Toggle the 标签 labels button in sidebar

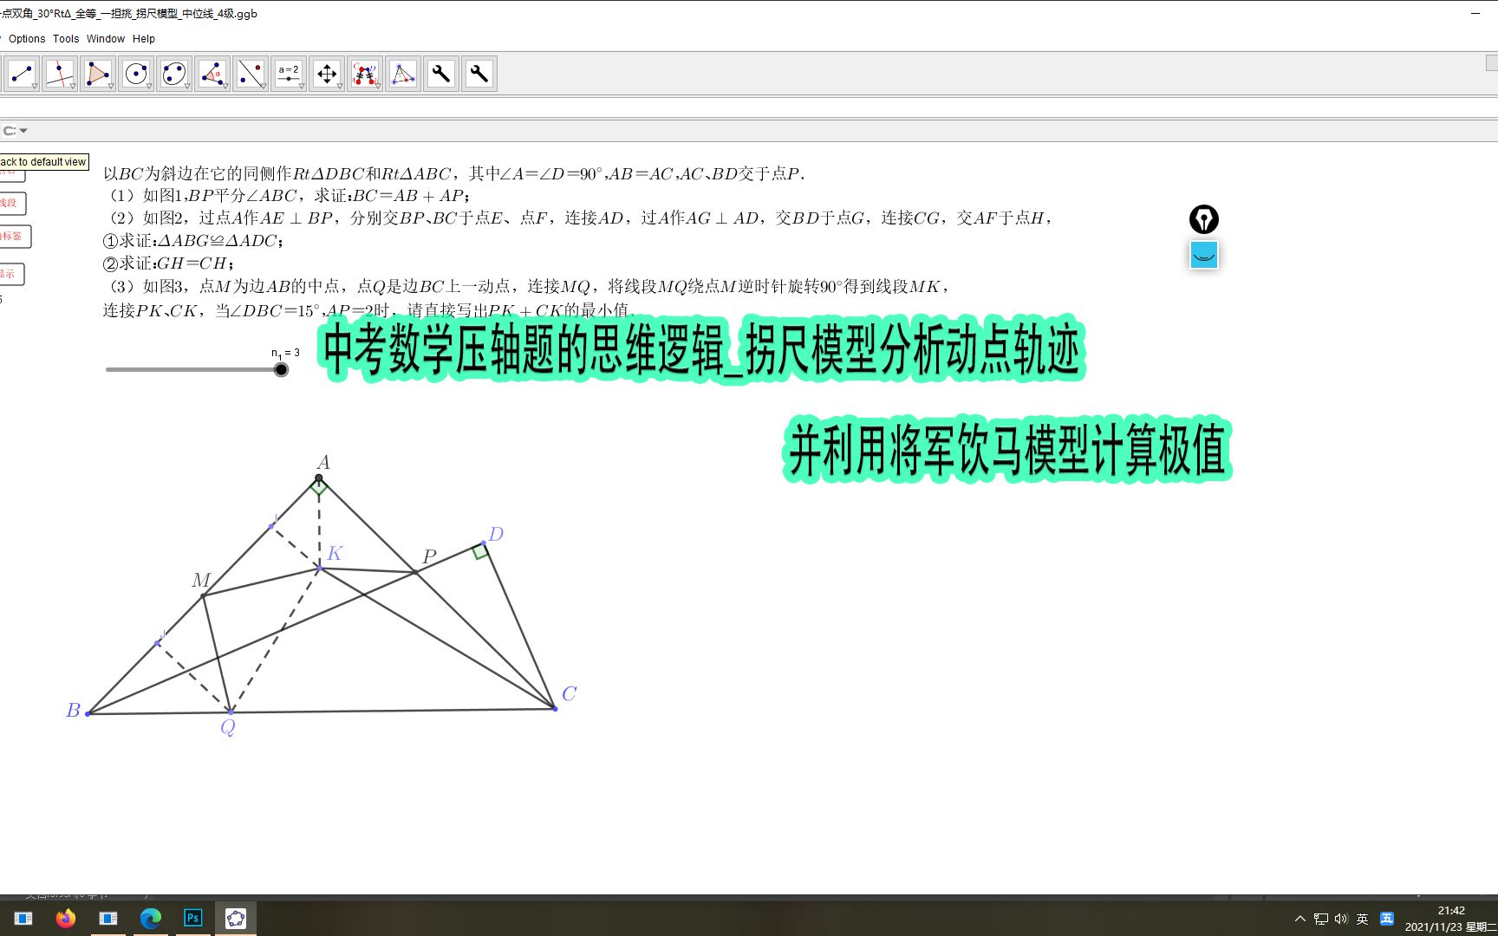[x=14, y=236]
